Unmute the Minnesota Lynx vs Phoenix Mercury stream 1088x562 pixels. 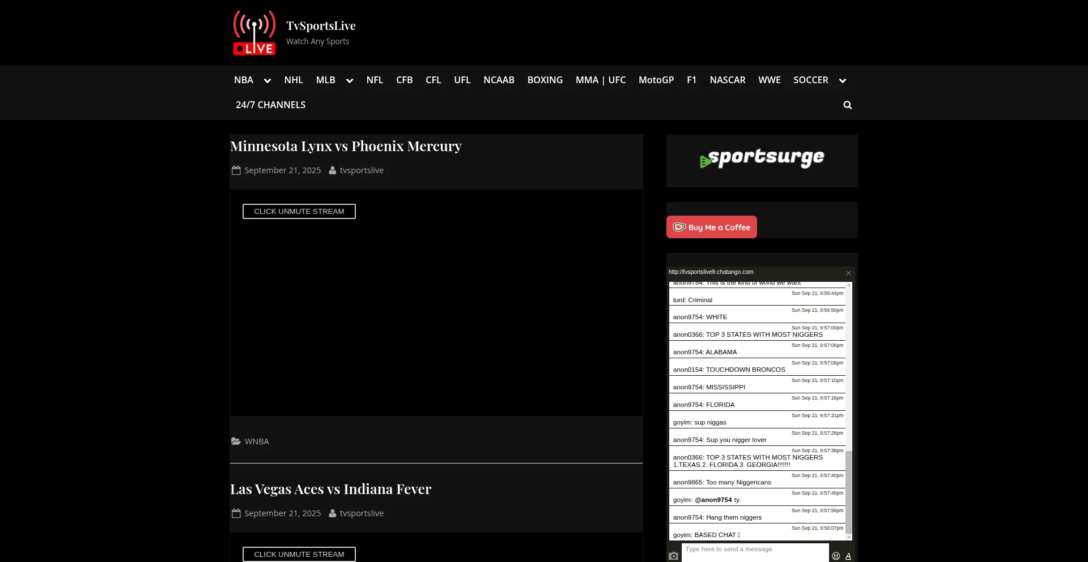coord(299,211)
